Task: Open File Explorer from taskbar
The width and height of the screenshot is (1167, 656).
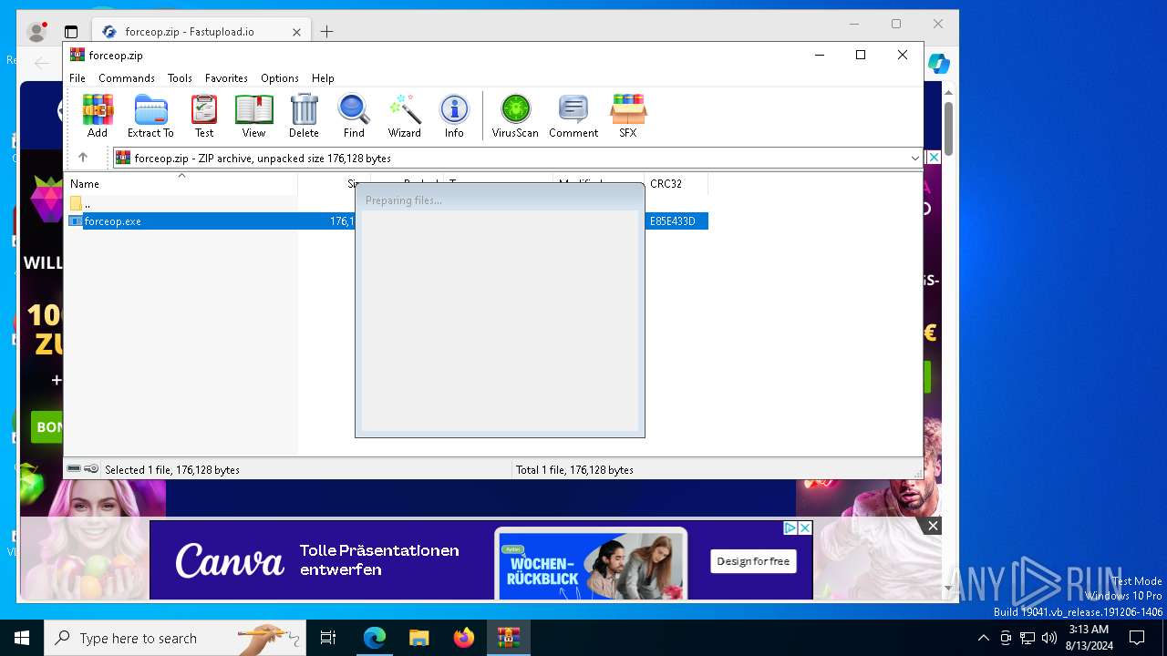Action: point(418,638)
